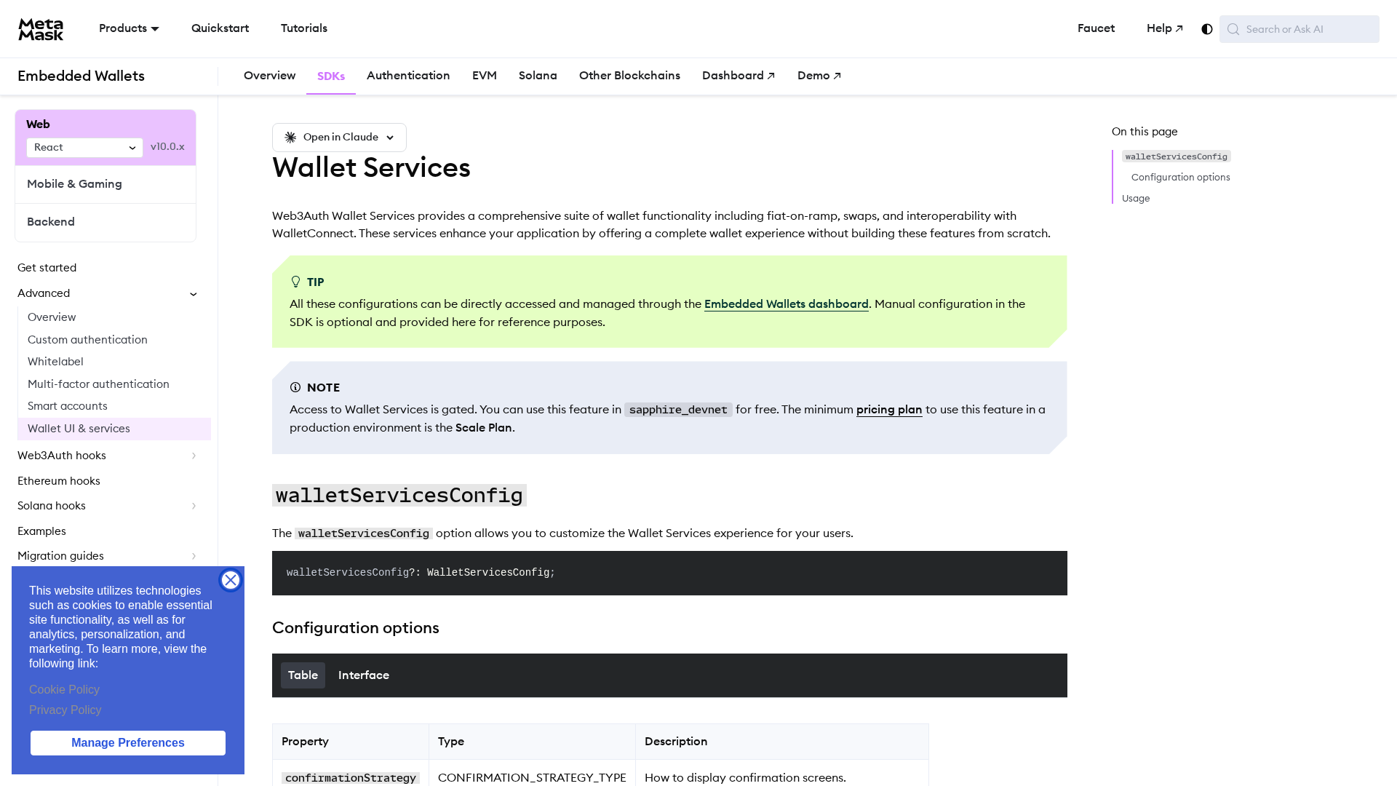The height and width of the screenshot is (786, 1397).
Task: Open Examples sidebar item
Action: pyautogui.click(x=41, y=531)
